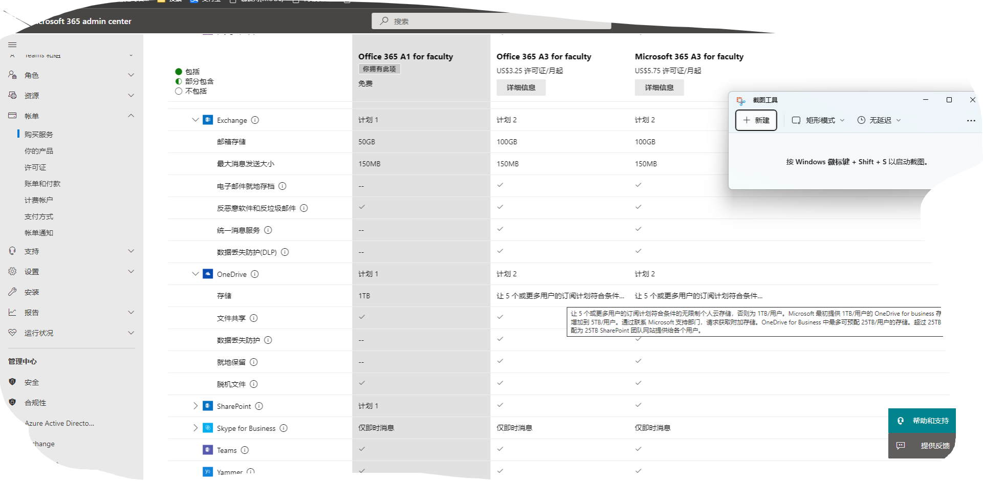Screen dimensions: 983x481
Task: Open 许可证 page
Action: pos(35,167)
